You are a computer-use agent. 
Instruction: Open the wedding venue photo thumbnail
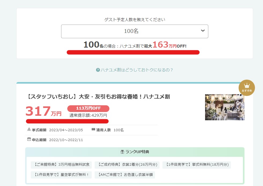[x=225, y=107]
